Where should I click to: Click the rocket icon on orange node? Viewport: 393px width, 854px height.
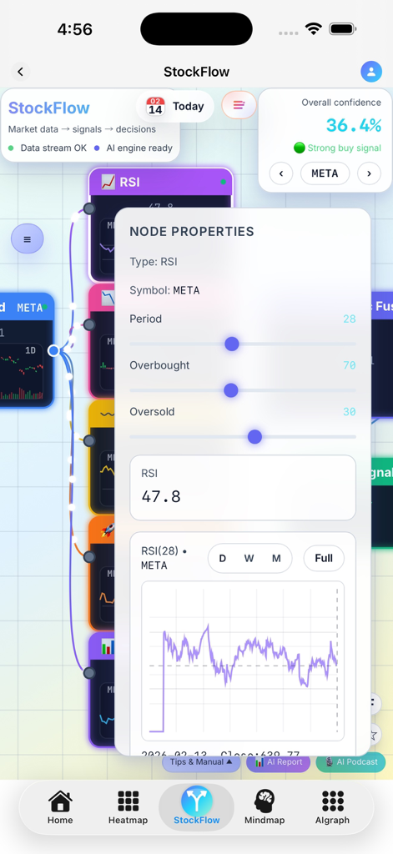point(108,530)
